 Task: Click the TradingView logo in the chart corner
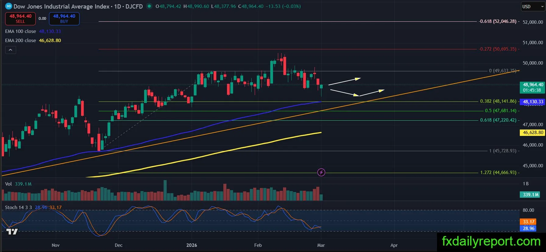12,232
